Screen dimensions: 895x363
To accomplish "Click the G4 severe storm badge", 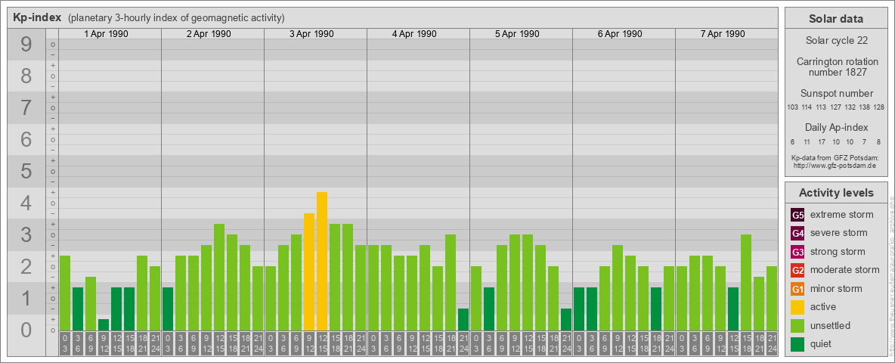I will pos(797,233).
